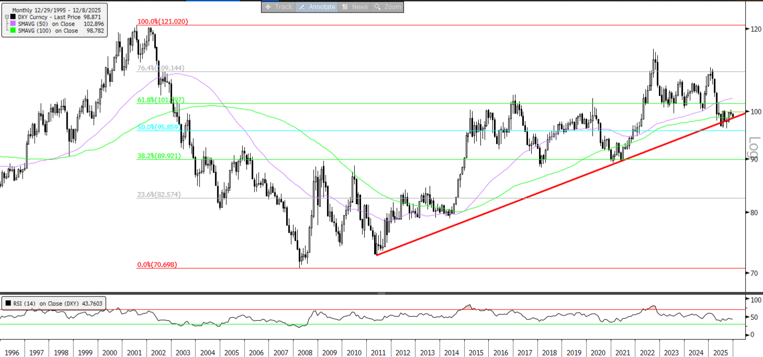
Task: Click the Track crosshair icon
Action: [x=268, y=7]
